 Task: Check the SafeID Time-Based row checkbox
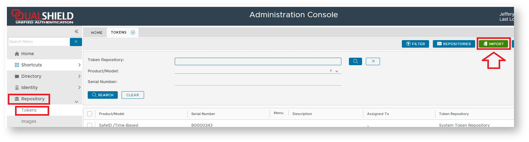tap(90, 125)
